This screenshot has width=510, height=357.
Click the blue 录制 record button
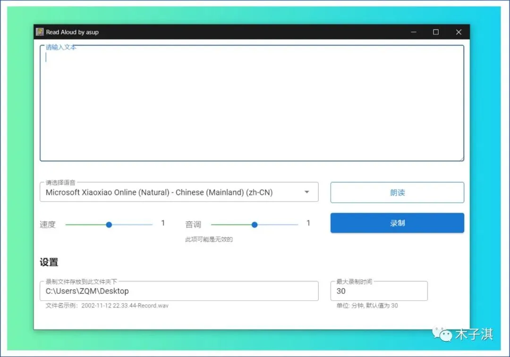click(397, 223)
